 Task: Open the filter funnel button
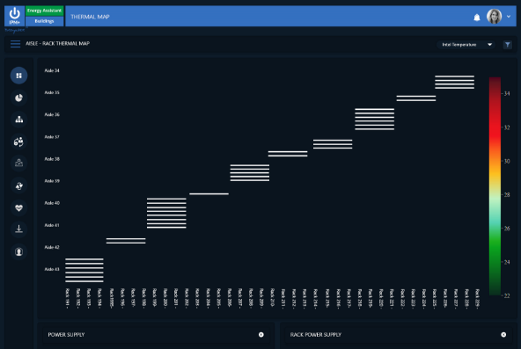pos(508,45)
